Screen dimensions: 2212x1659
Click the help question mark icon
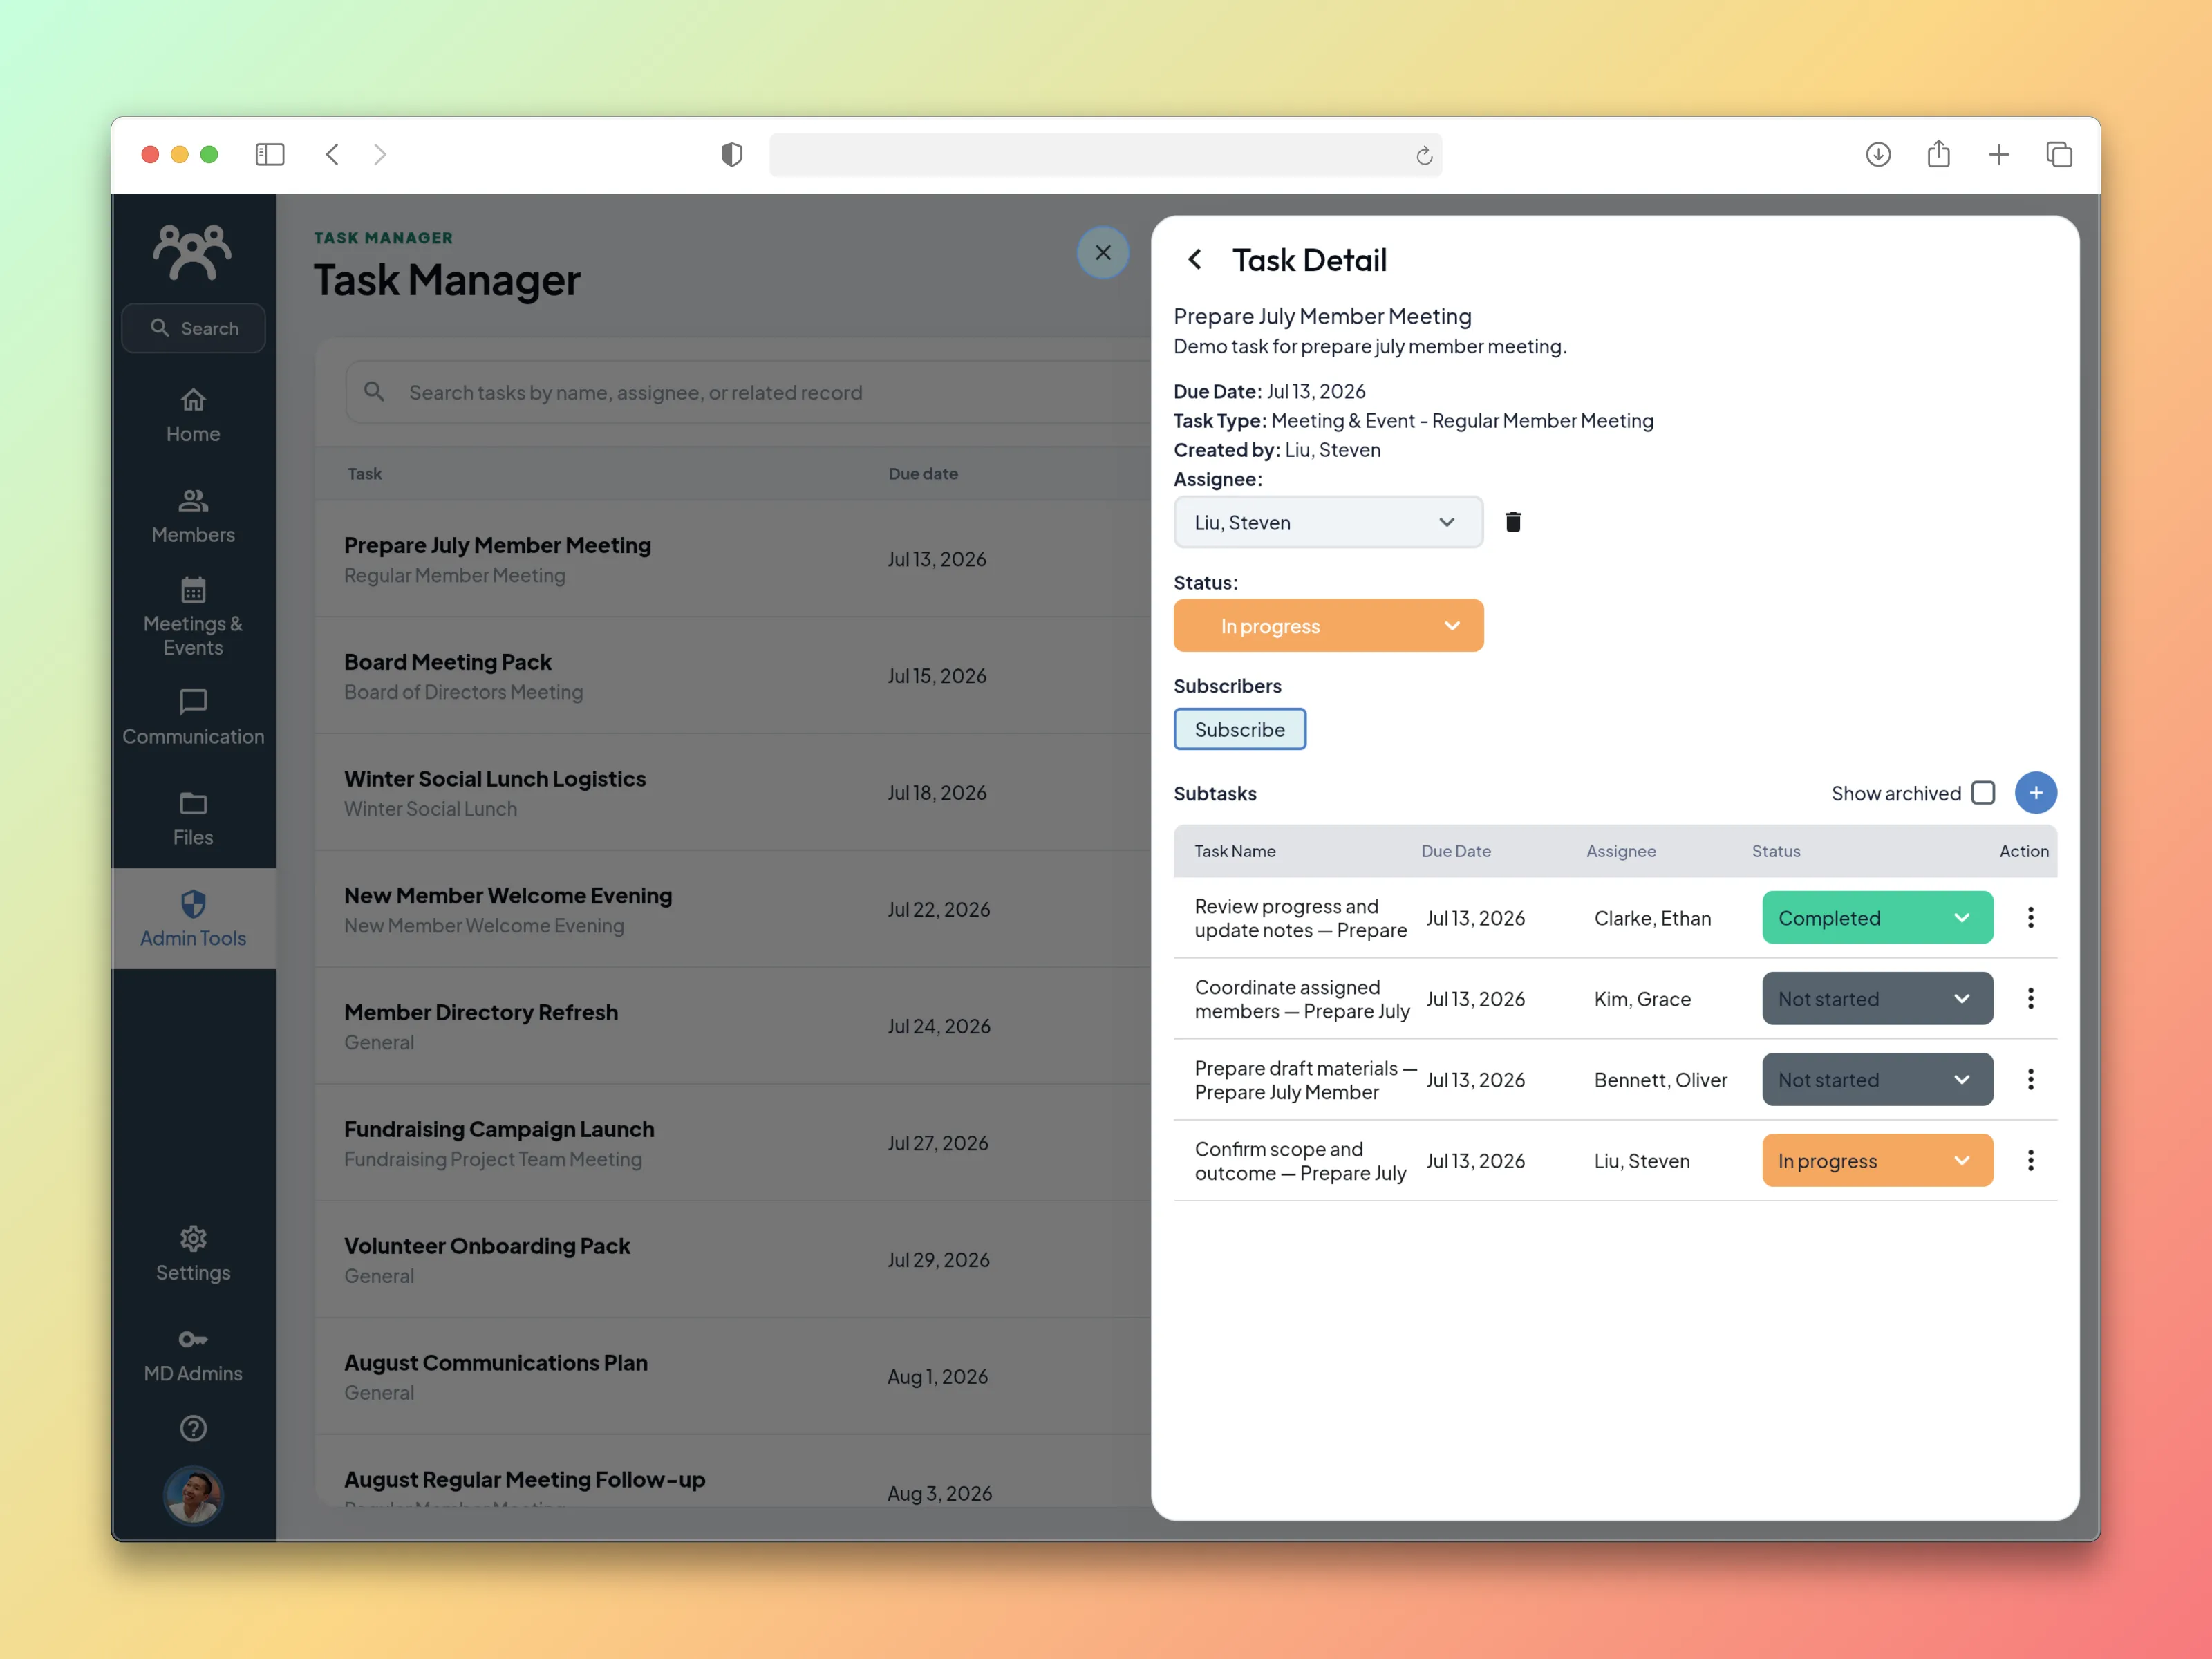pyautogui.click(x=193, y=1428)
